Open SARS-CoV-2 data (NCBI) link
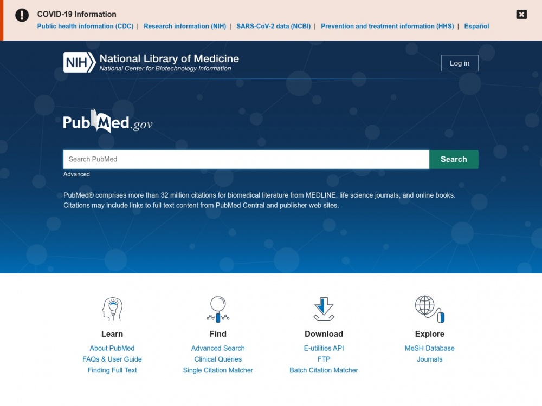This screenshot has width=542, height=406. pyautogui.click(x=273, y=26)
